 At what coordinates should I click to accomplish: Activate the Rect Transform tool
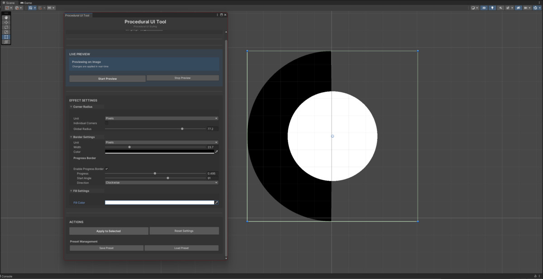(6, 37)
